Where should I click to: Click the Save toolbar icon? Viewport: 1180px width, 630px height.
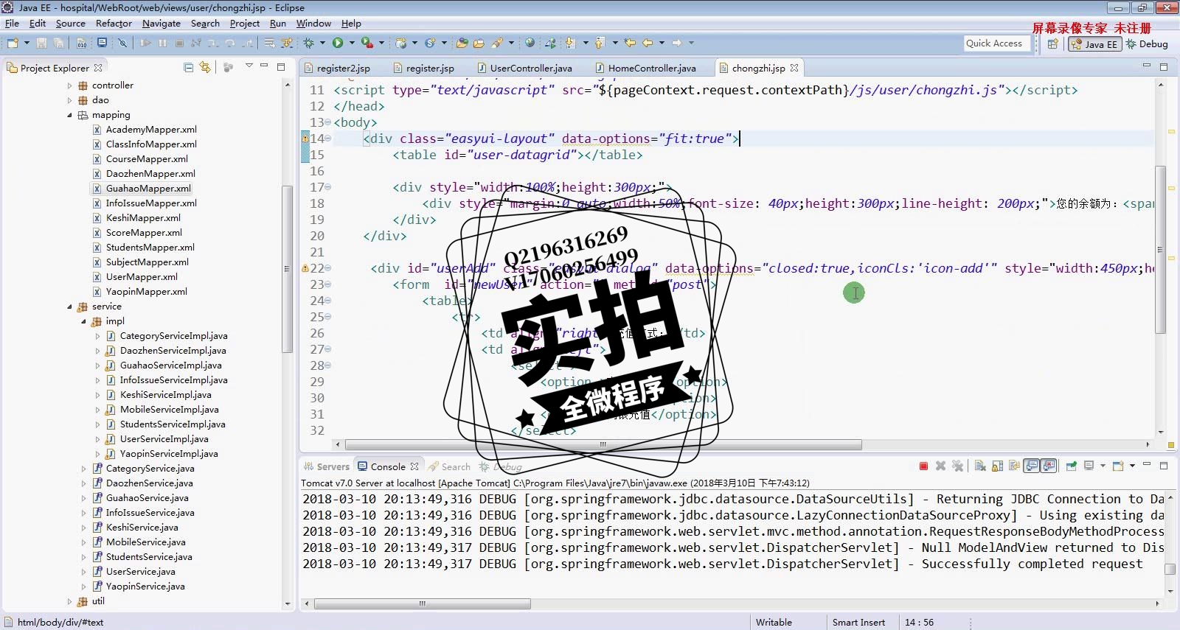pyautogui.click(x=41, y=43)
